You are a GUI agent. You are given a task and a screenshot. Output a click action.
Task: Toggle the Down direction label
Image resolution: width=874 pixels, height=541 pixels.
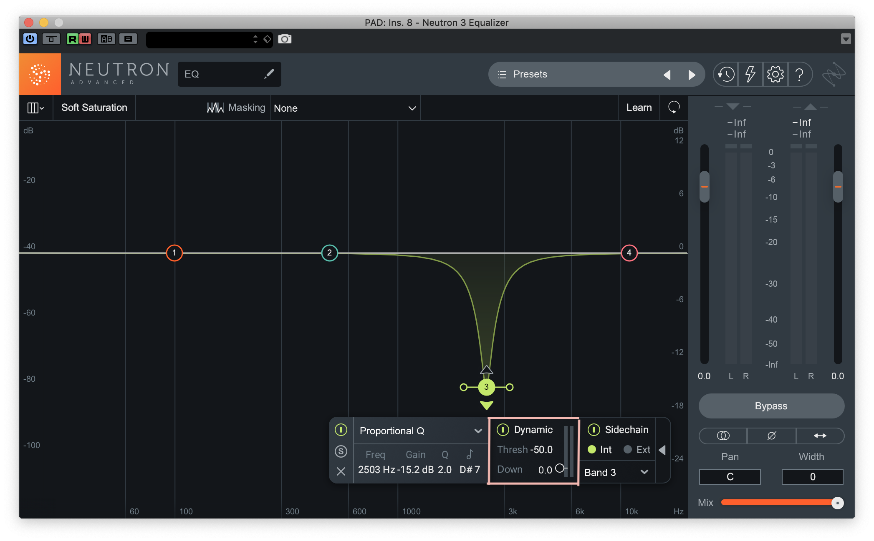click(x=510, y=469)
